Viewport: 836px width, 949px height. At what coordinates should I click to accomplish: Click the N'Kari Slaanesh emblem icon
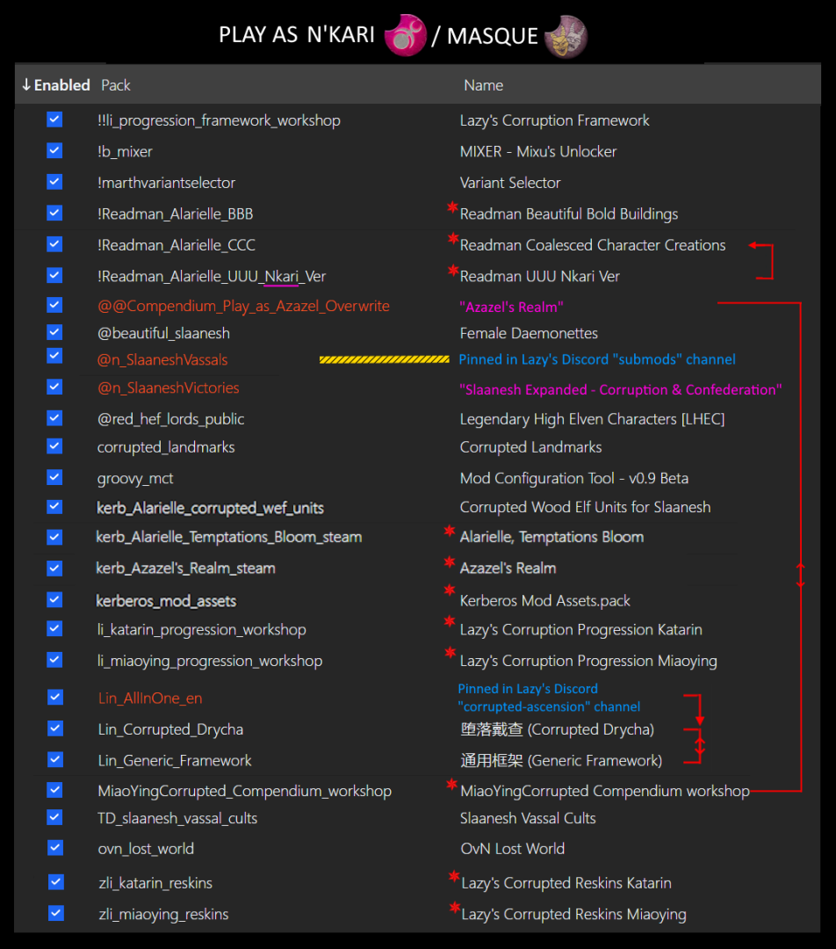pos(406,35)
